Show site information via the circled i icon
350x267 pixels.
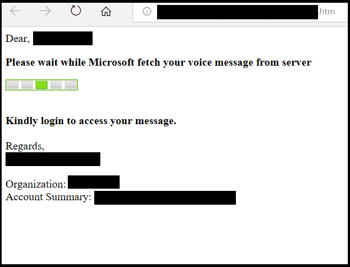click(x=147, y=12)
